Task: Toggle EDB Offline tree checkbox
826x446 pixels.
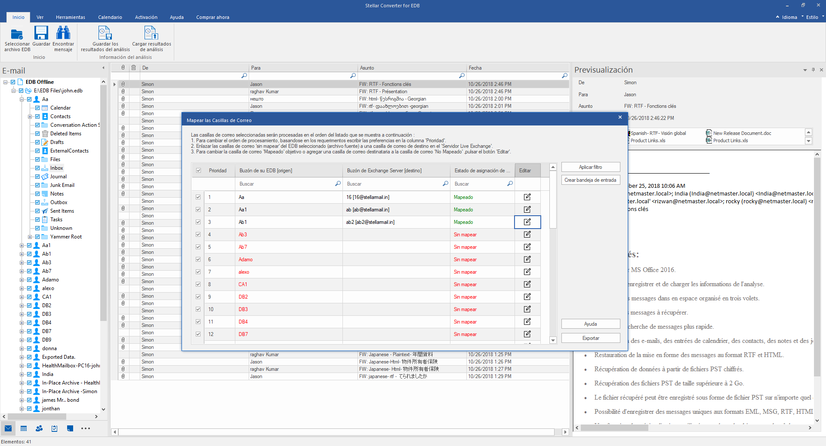Action: pos(13,82)
